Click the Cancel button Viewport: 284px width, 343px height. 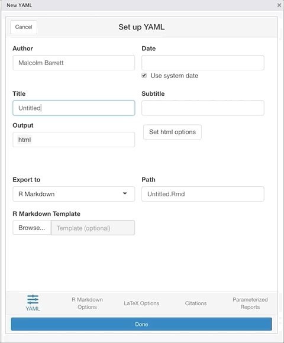(24, 27)
